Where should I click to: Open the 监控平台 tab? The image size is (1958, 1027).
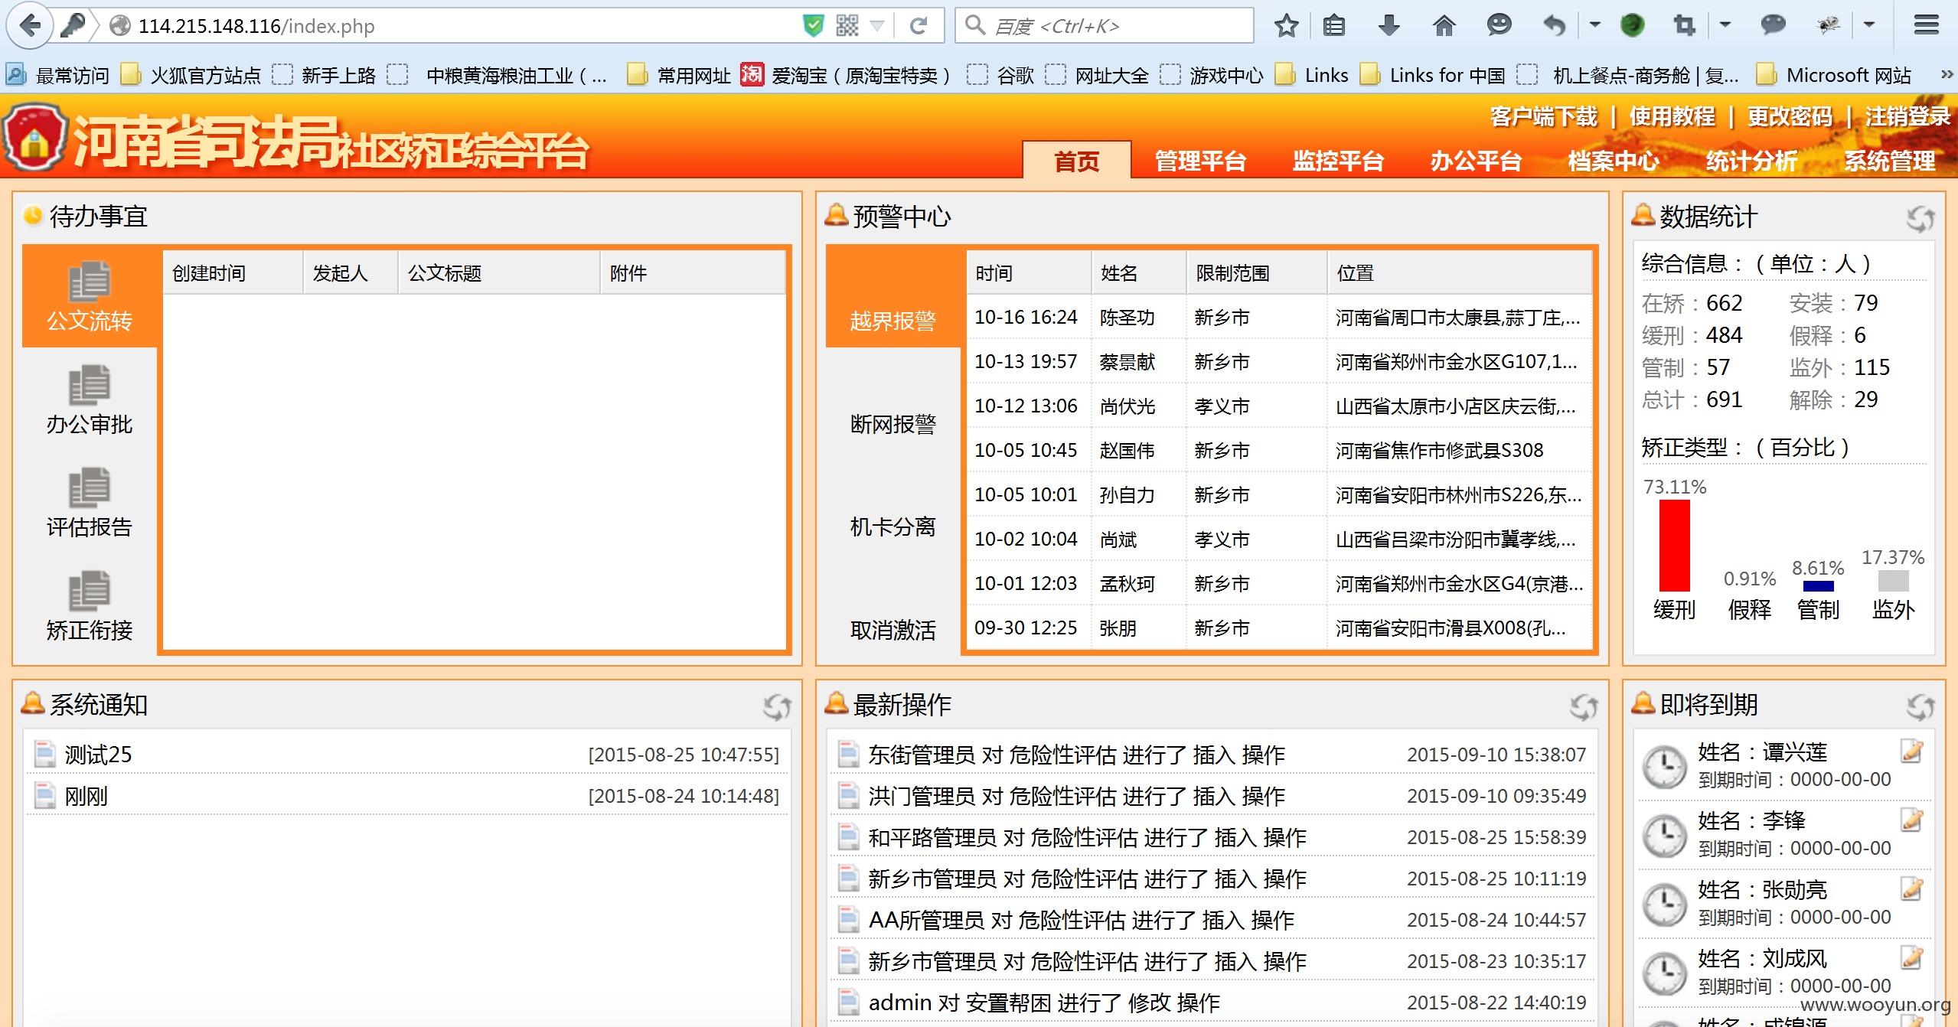(x=1338, y=161)
